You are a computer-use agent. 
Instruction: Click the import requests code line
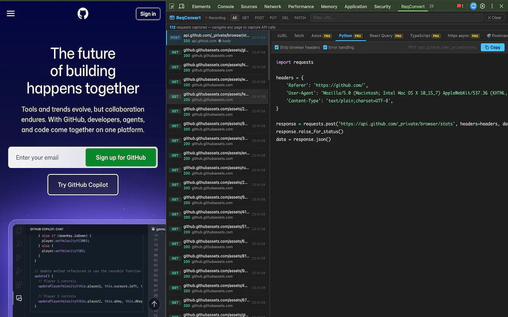tap(295, 62)
